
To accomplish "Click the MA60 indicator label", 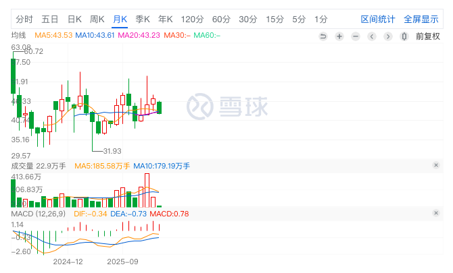I will pyautogui.click(x=207, y=36).
